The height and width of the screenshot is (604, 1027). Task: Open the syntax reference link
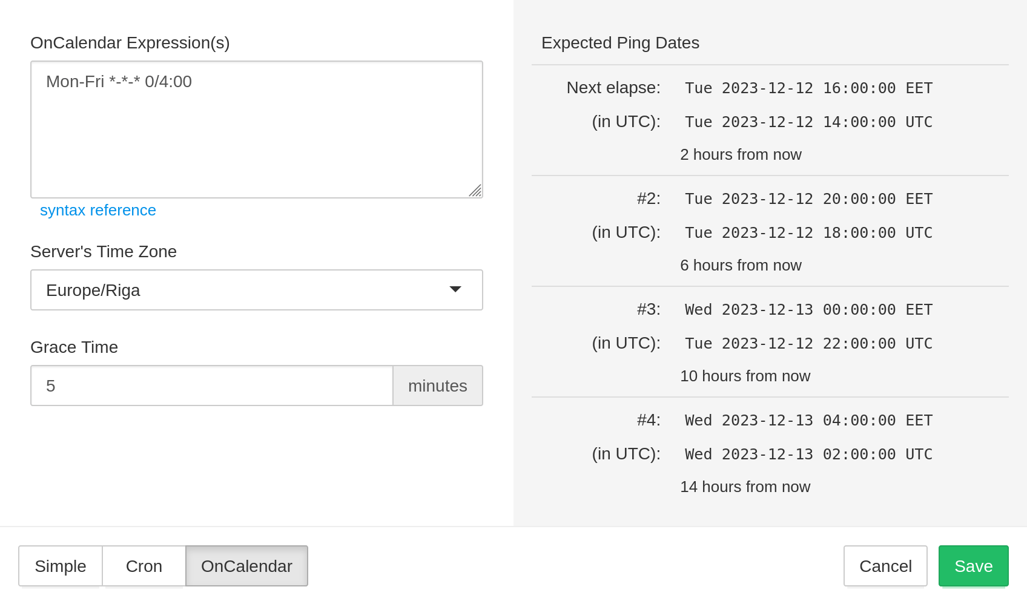[97, 210]
